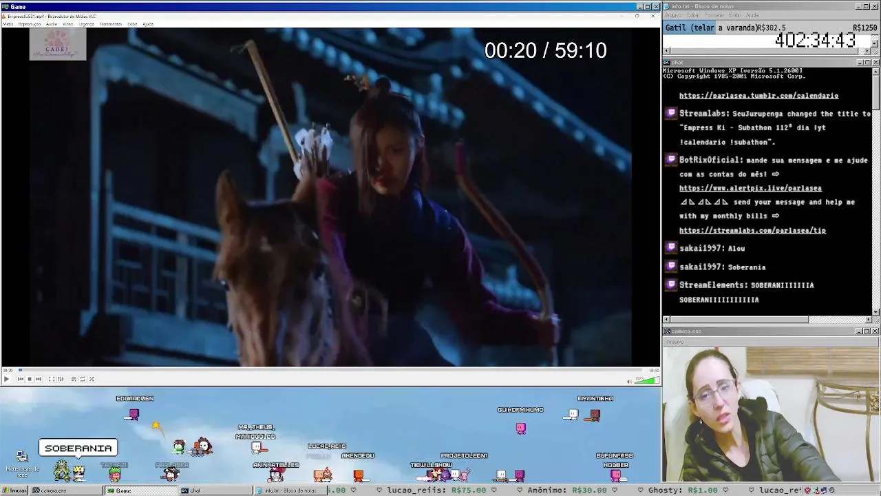The height and width of the screenshot is (496, 881).
Task: Click the 00:20 / 59:10 time overlay
Action: tap(546, 50)
